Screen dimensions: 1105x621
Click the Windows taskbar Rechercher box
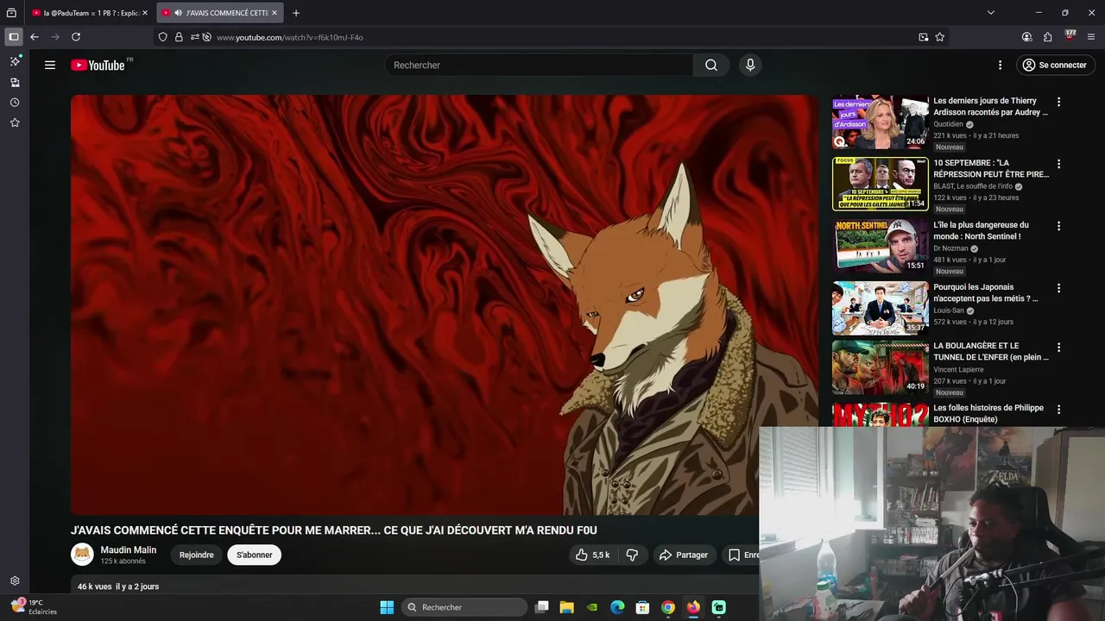pyautogui.click(x=464, y=607)
